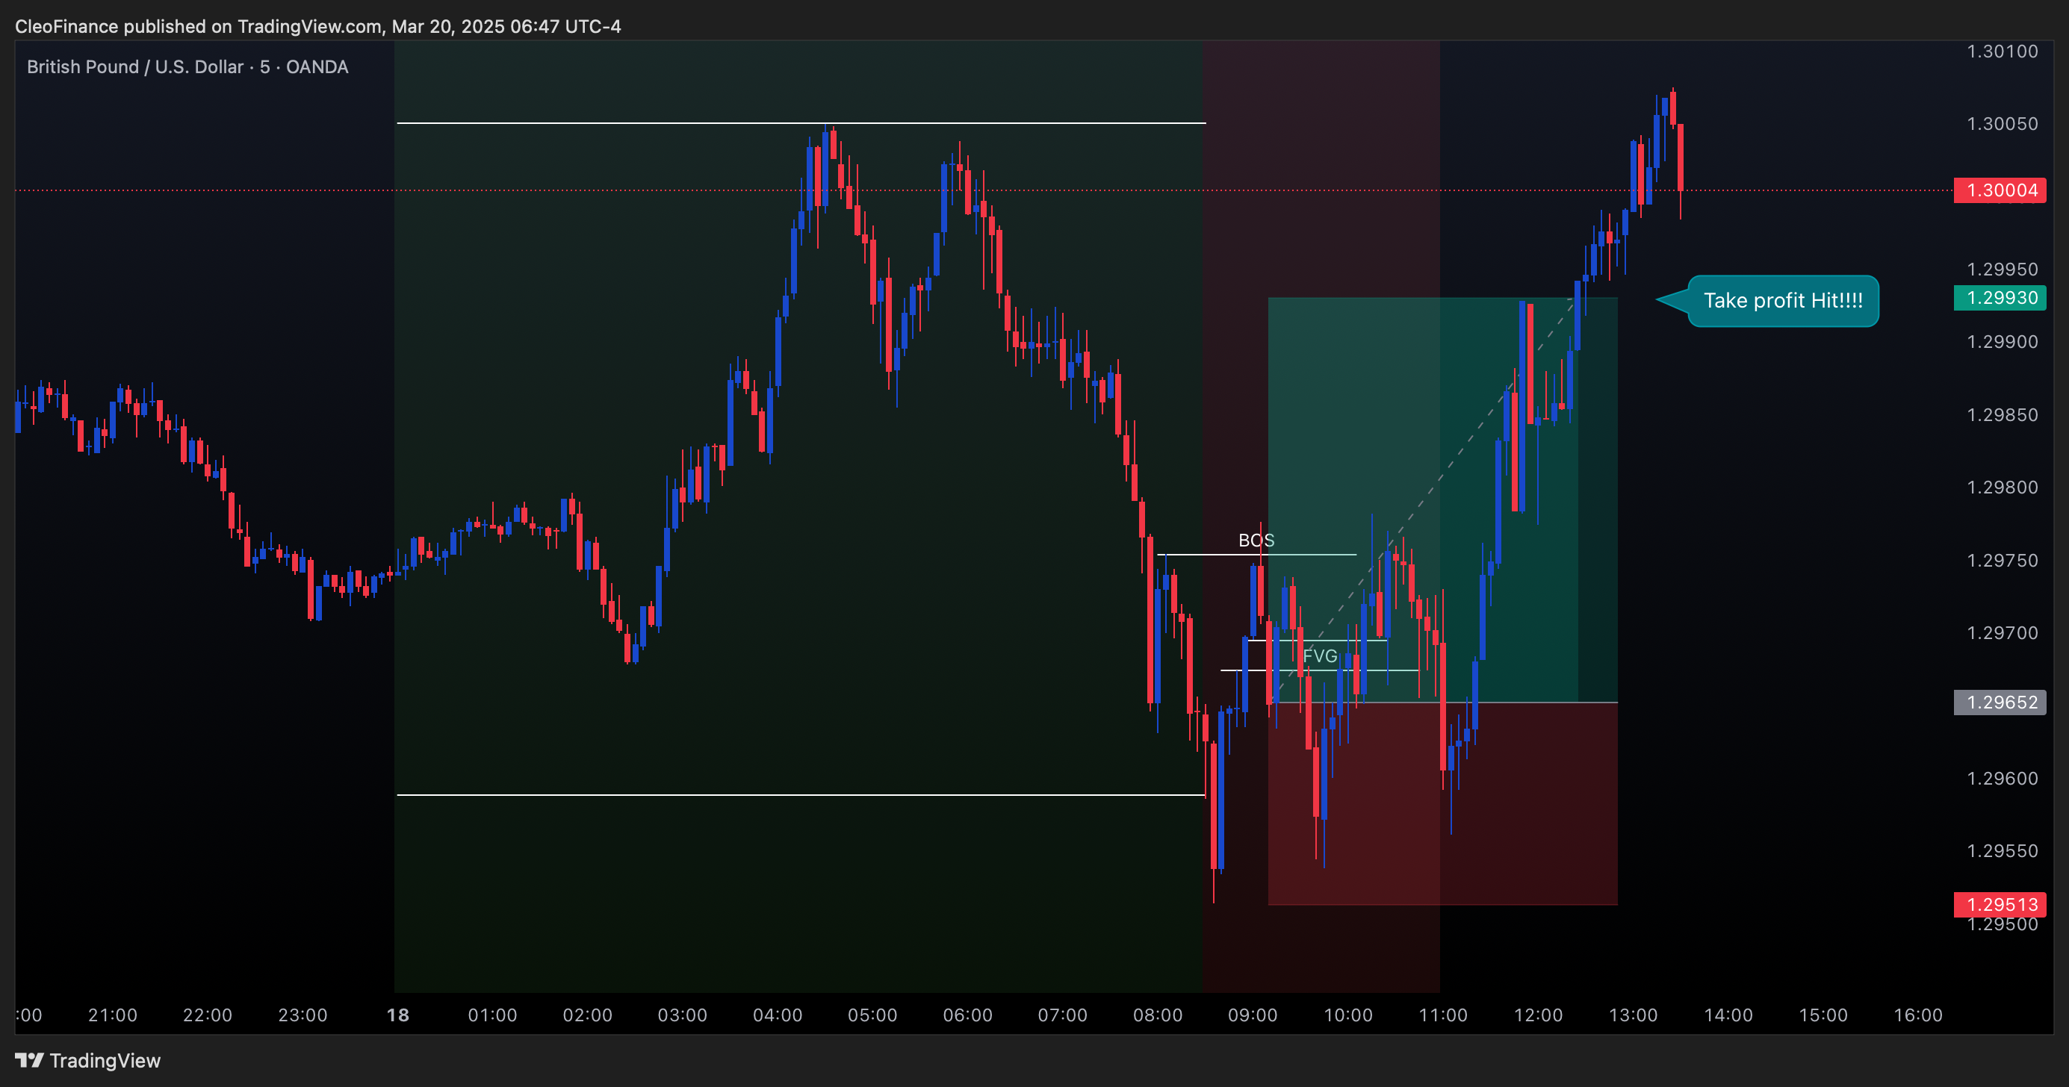Click the 14:00 time axis label
Image resolution: width=2069 pixels, height=1087 pixels.
pos(1728,1015)
